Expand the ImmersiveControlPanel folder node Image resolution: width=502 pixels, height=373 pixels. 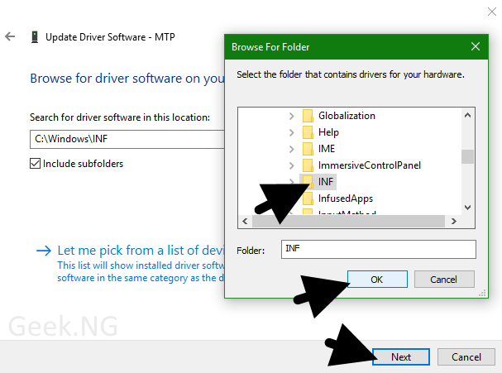coord(291,165)
